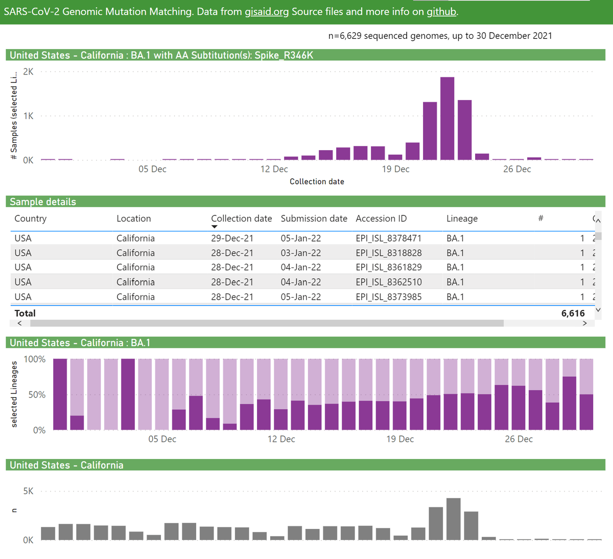Viewport: 613px width, 559px height.
Task: Click table vertical scroll down arrow
Action: pos(598,309)
